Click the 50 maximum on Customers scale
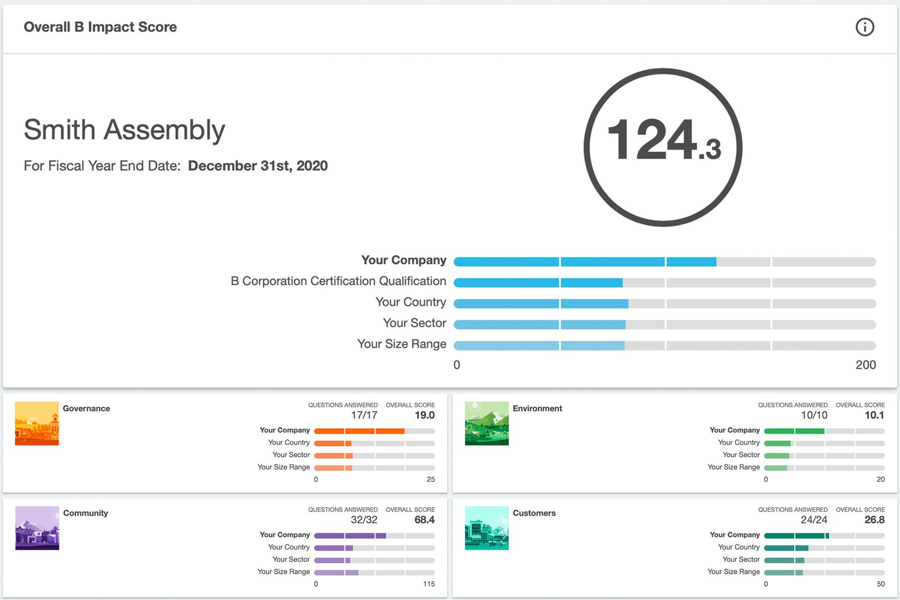Screen dimensions: 900x600 [x=881, y=584]
